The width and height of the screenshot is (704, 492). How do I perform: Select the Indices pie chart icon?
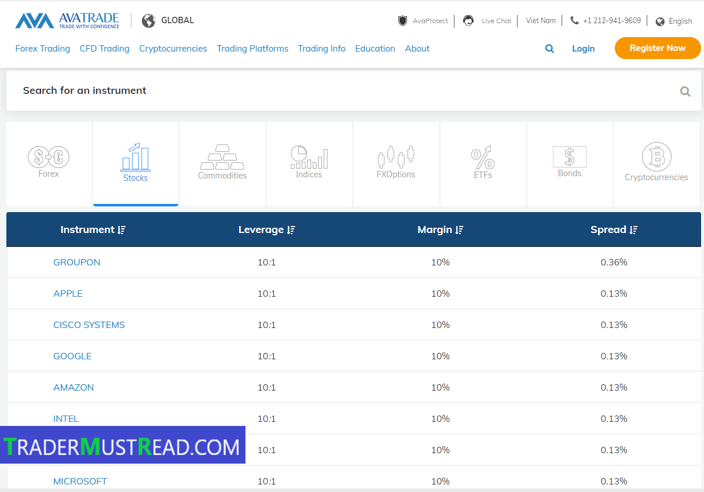[309, 157]
